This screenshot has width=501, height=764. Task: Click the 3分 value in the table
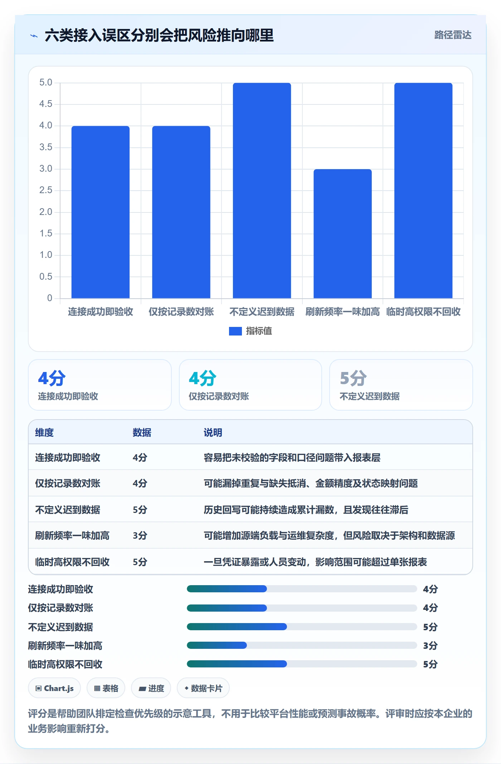[x=140, y=536]
